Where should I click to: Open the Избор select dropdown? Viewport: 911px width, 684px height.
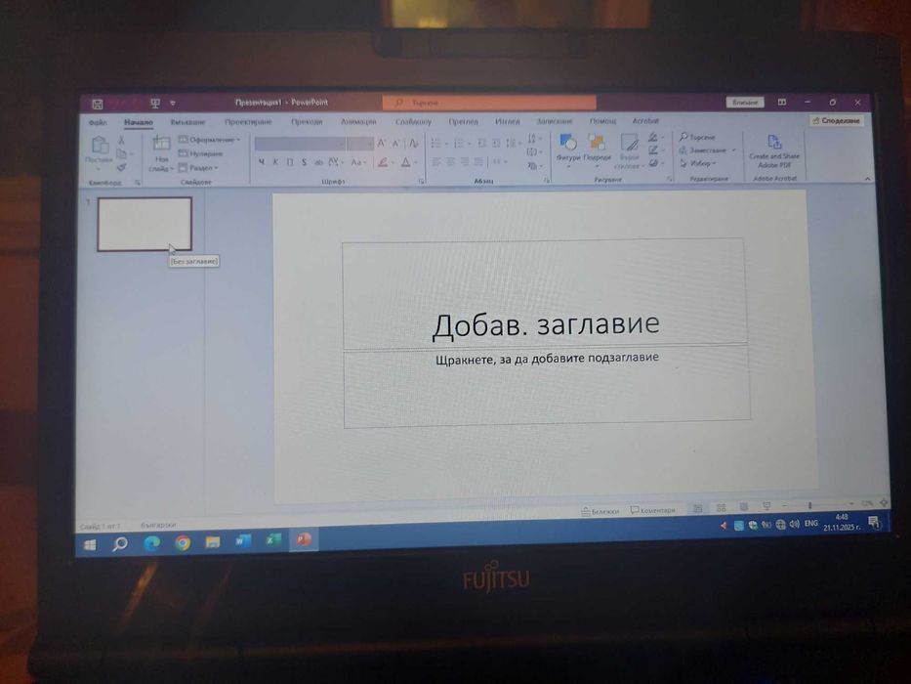(x=698, y=163)
